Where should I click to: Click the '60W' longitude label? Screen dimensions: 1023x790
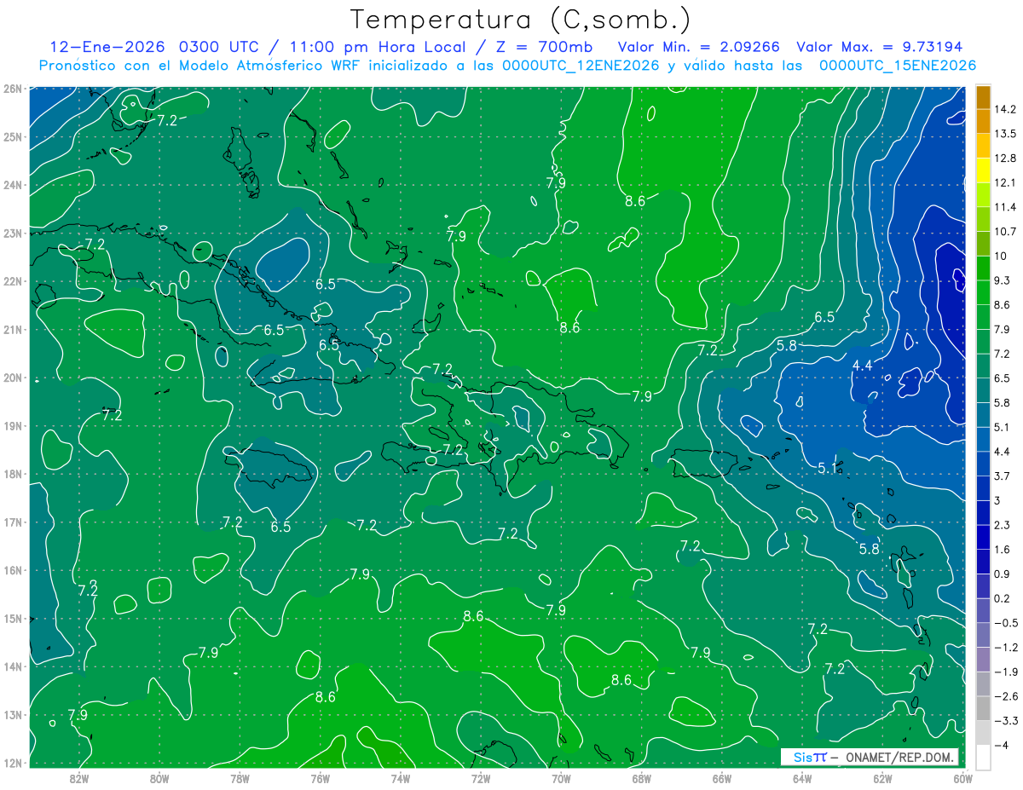(963, 777)
